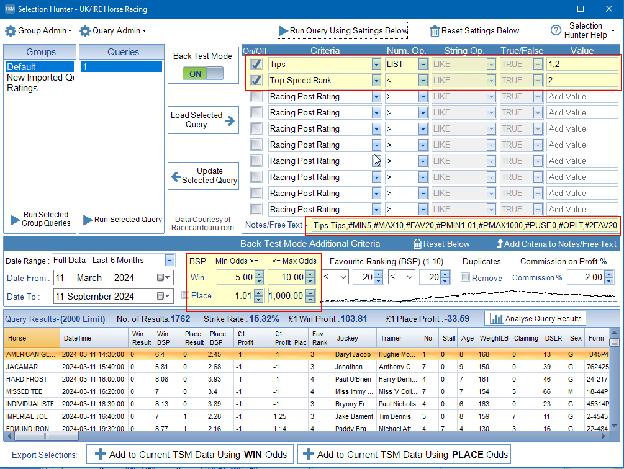Adjust Place Min Odds spinner
The width and height of the screenshot is (624, 469).
[259, 296]
